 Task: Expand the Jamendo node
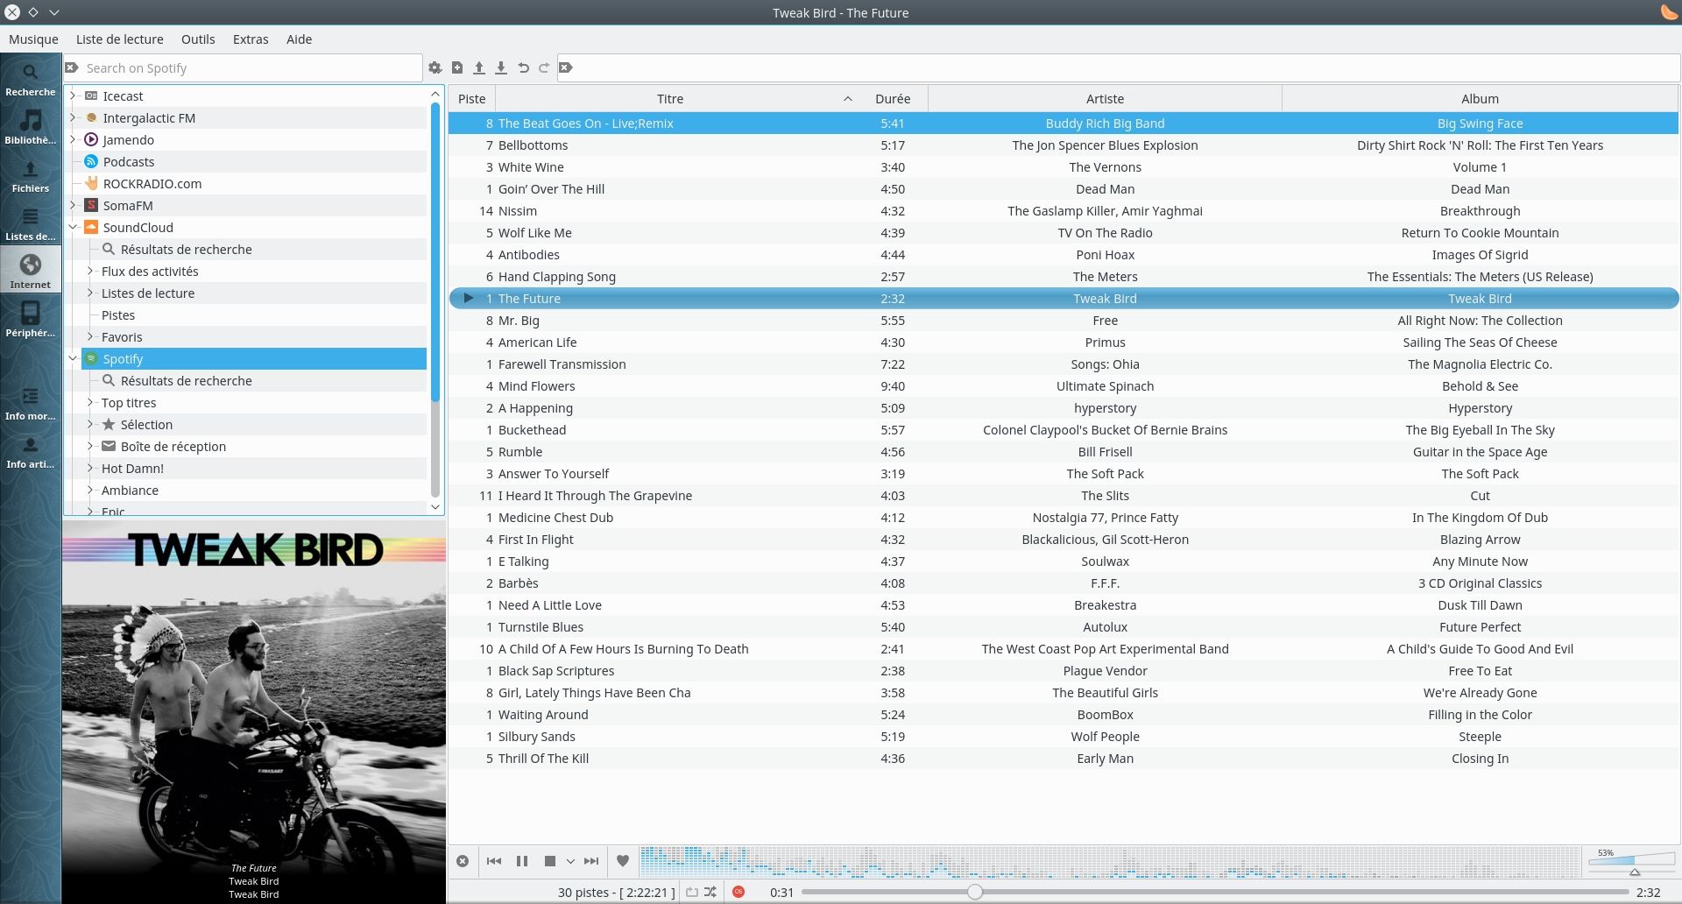click(x=74, y=139)
